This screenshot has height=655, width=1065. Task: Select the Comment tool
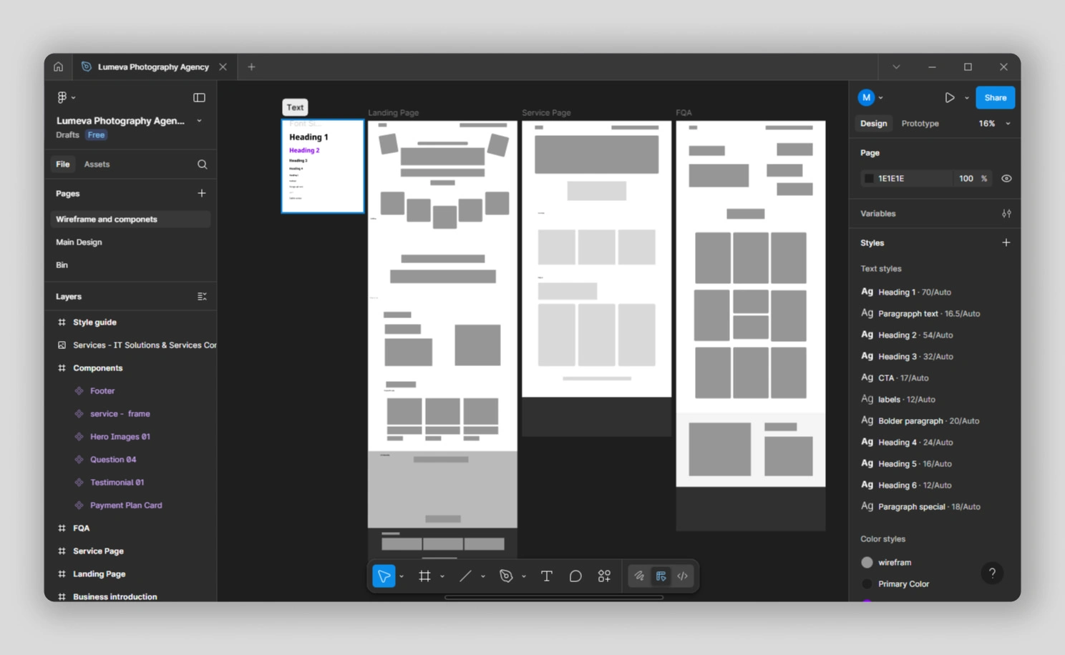tap(575, 576)
